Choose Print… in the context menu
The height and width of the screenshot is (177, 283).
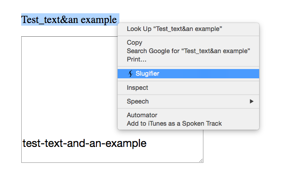(x=137, y=59)
